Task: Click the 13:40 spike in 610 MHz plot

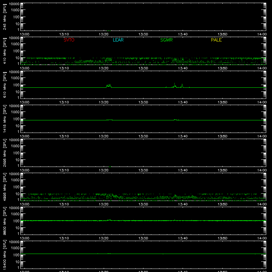Action: click(182, 86)
